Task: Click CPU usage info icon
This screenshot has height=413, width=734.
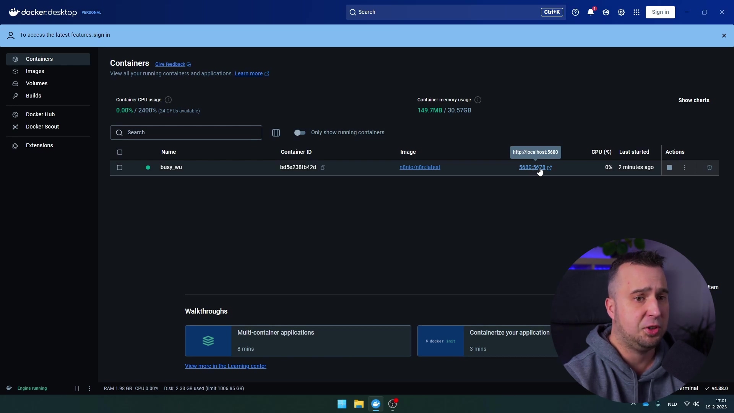Action: pyautogui.click(x=168, y=100)
